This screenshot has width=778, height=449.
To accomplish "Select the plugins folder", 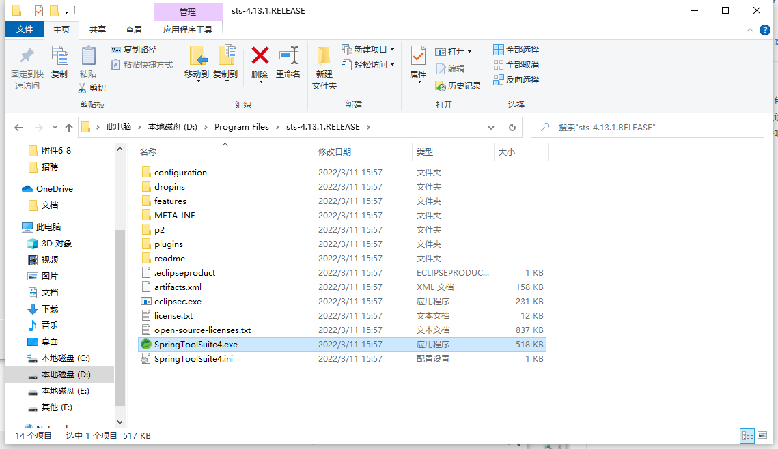I will click(342, 244).
